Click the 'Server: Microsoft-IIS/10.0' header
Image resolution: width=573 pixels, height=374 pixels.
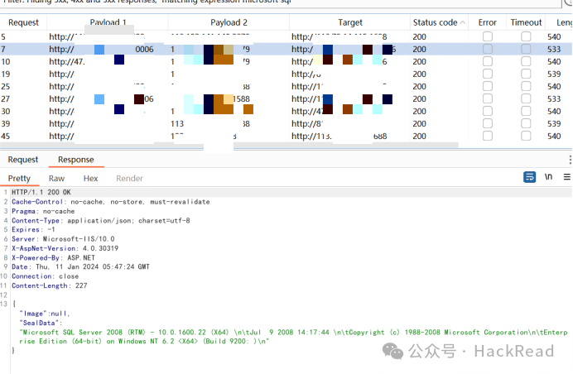pos(63,239)
